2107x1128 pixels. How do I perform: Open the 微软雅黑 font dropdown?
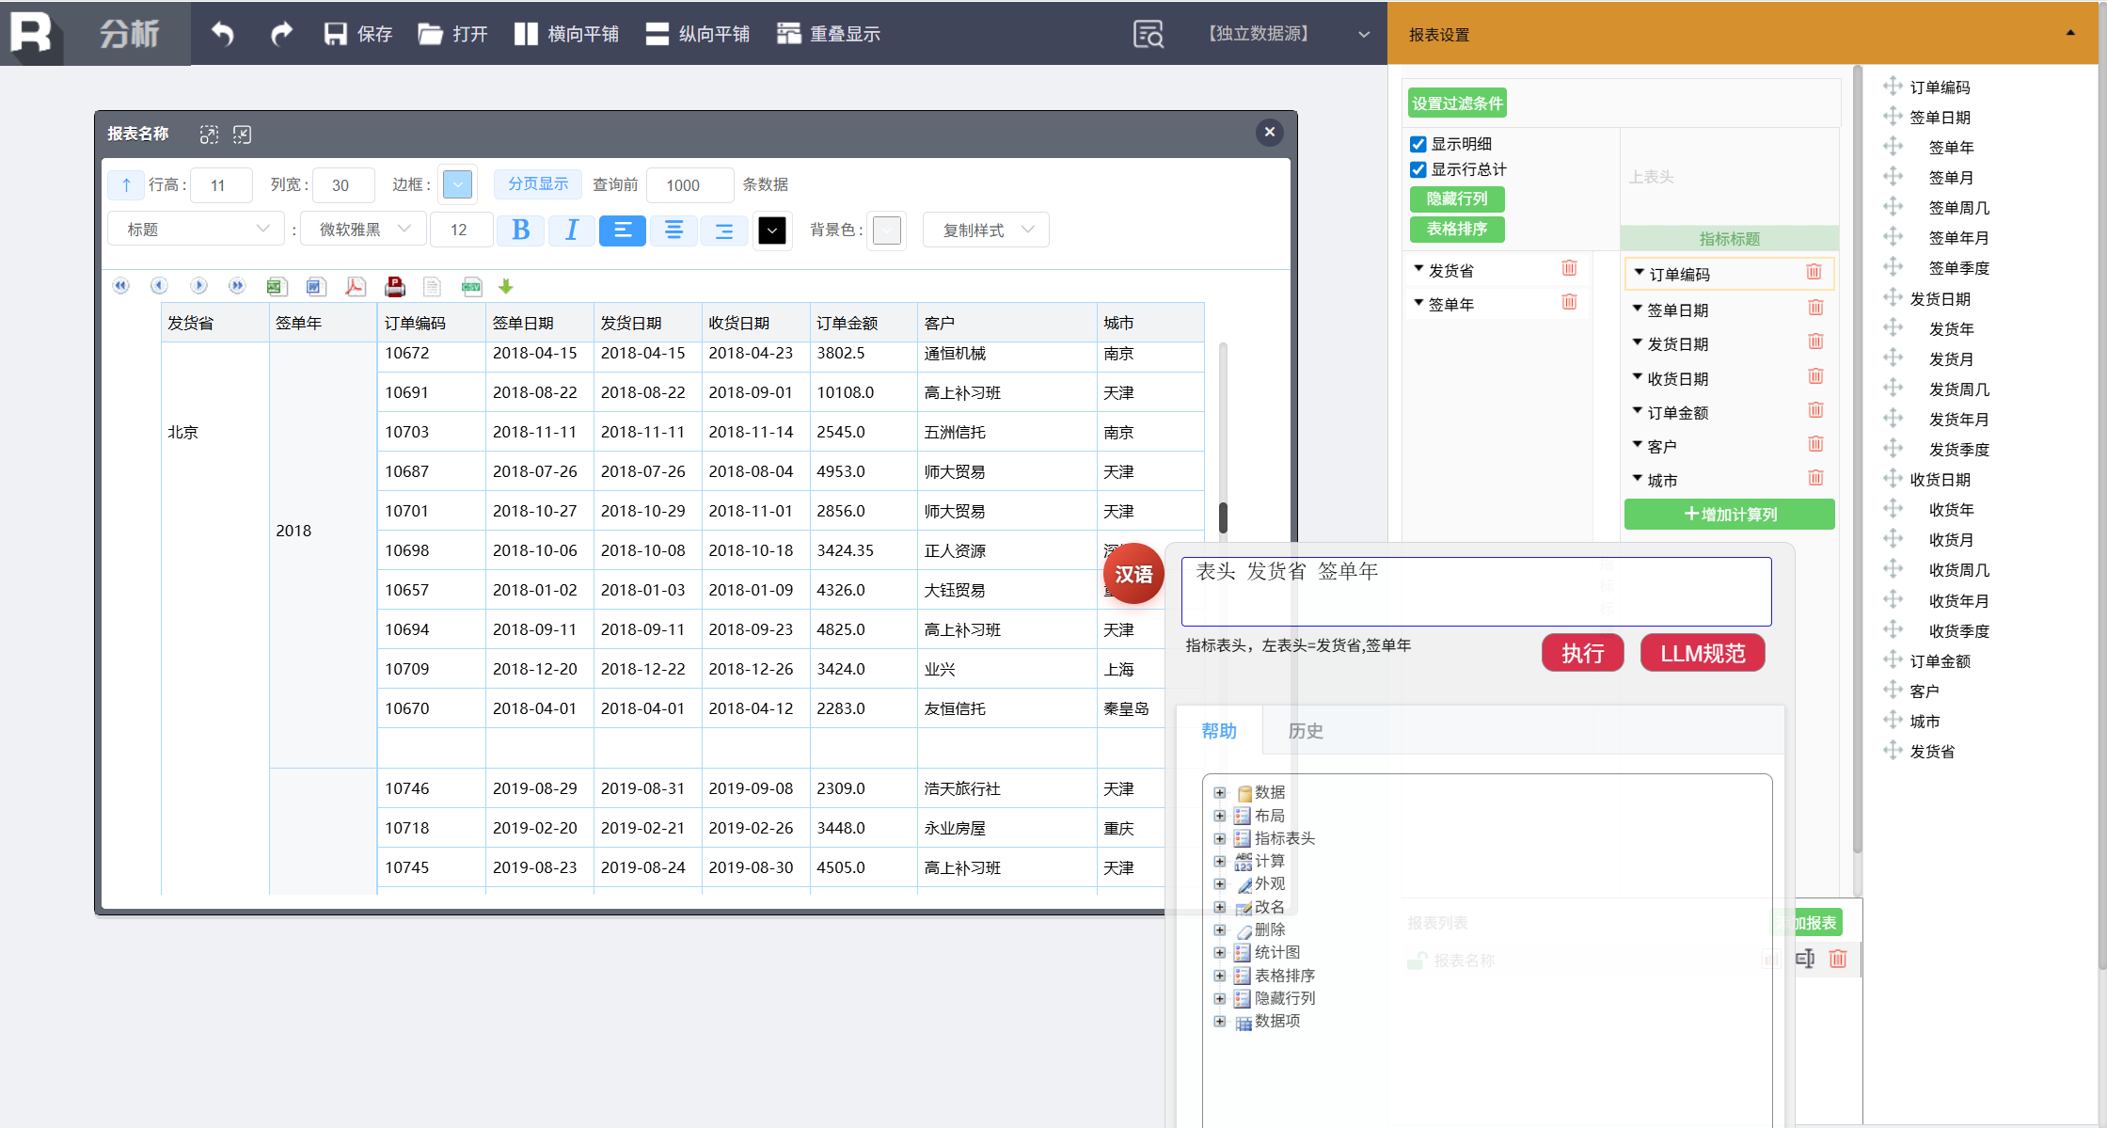363,230
